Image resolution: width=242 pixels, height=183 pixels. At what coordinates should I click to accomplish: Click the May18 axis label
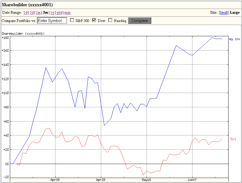(146, 180)
